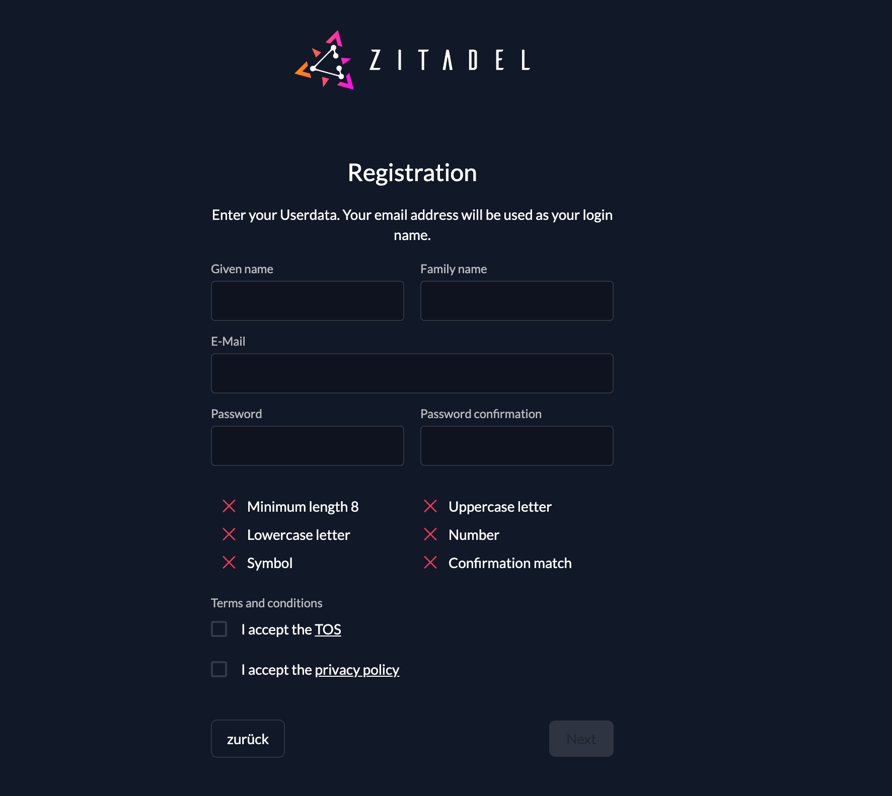892x796 pixels.
Task: Focus the Given name field
Action: [307, 301]
